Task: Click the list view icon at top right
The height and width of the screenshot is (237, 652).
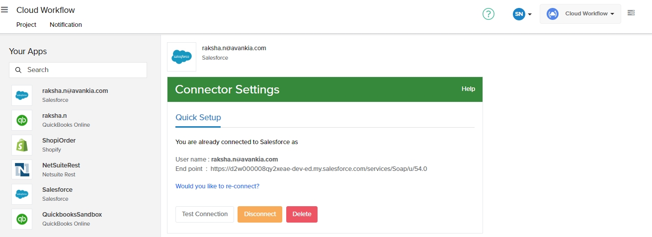Action: coord(631,13)
